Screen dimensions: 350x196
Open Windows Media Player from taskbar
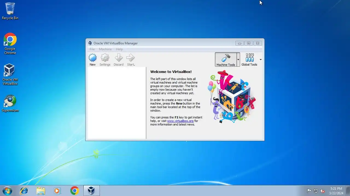click(x=57, y=191)
